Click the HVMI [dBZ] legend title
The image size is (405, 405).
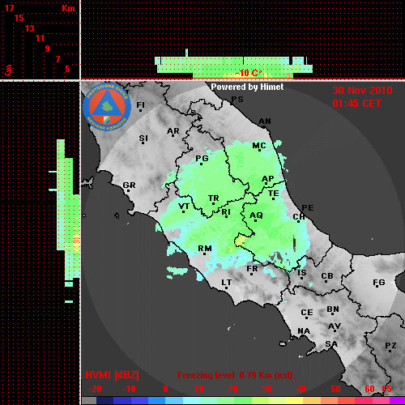point(112,375)
